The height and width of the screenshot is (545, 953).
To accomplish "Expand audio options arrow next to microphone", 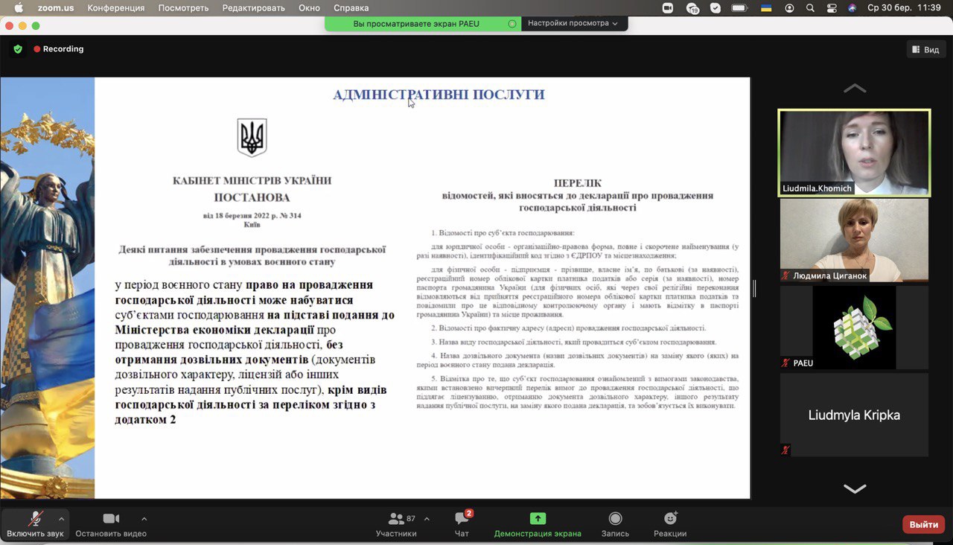I will point(61,518).
